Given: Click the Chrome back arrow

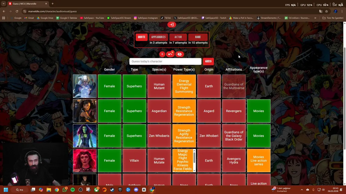Looking at the screenshot, I should 4,11.
